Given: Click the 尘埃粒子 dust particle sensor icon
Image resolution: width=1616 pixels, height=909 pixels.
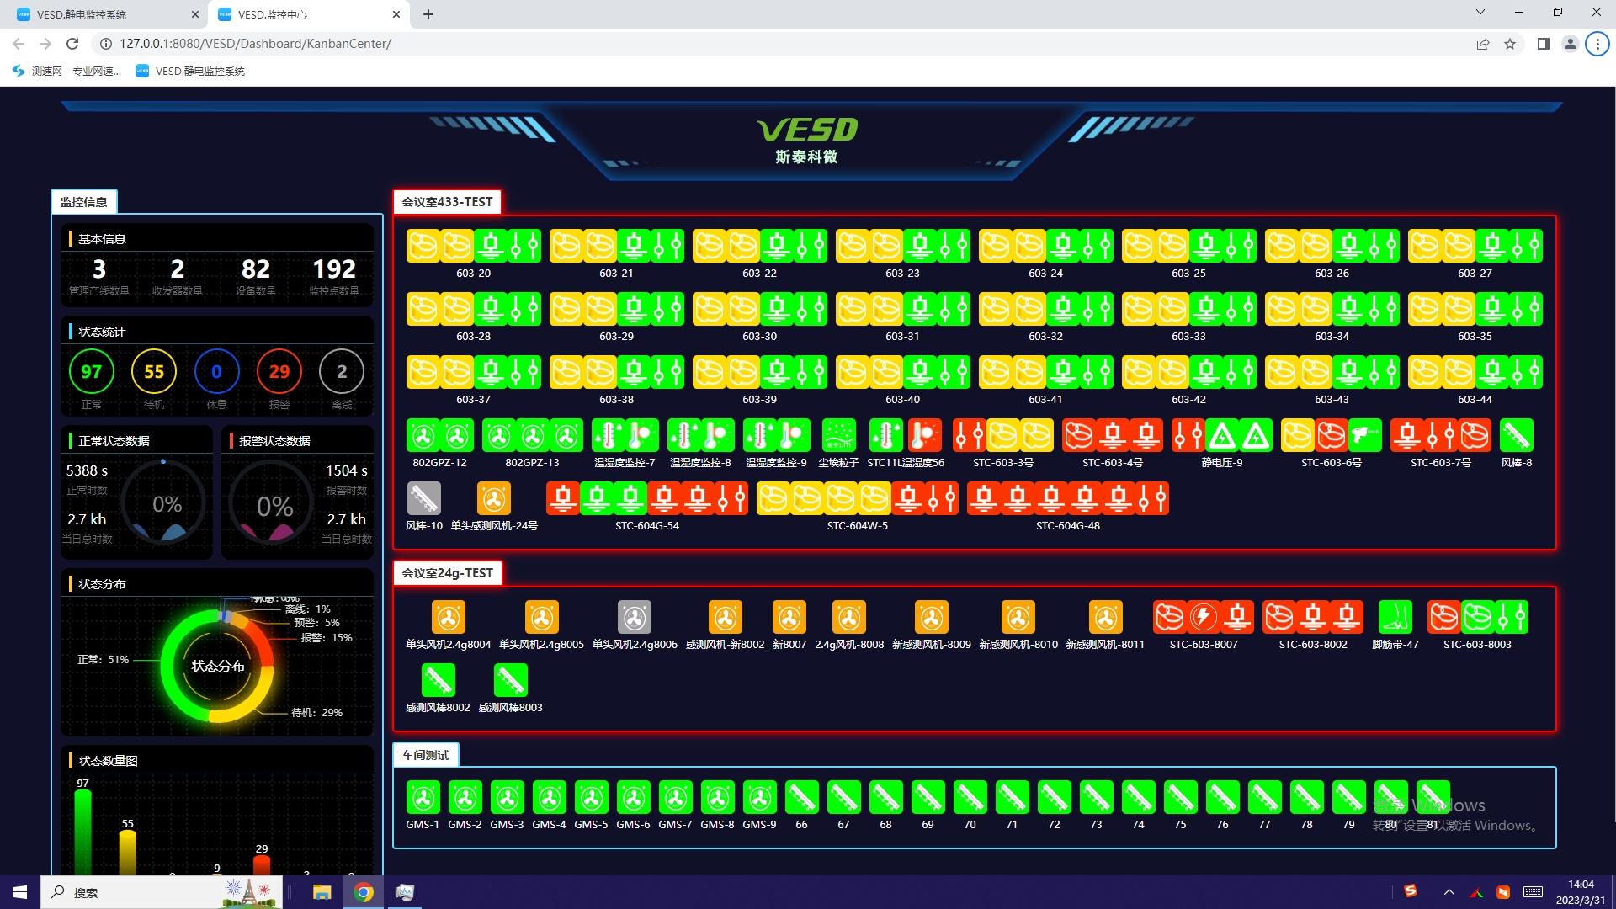Looking at the screenshot, I should (838, 436).
